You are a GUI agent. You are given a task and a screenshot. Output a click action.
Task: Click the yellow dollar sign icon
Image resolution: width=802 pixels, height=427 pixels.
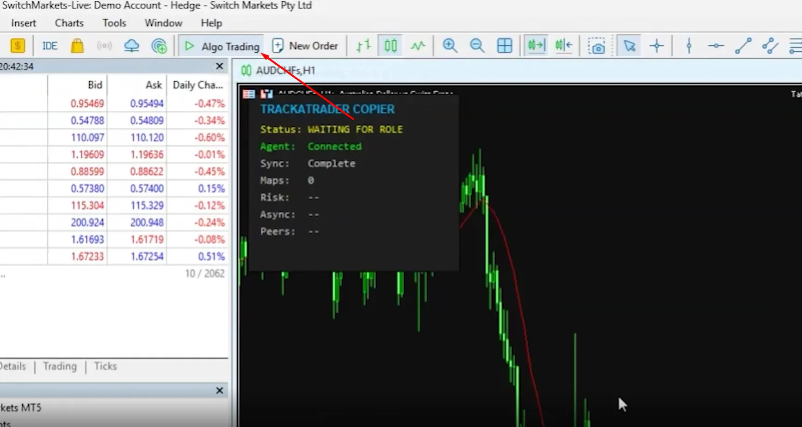pos(18,46)
